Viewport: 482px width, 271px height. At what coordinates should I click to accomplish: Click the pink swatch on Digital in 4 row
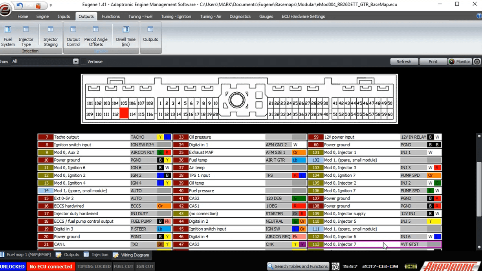click(x=295, y=237)
